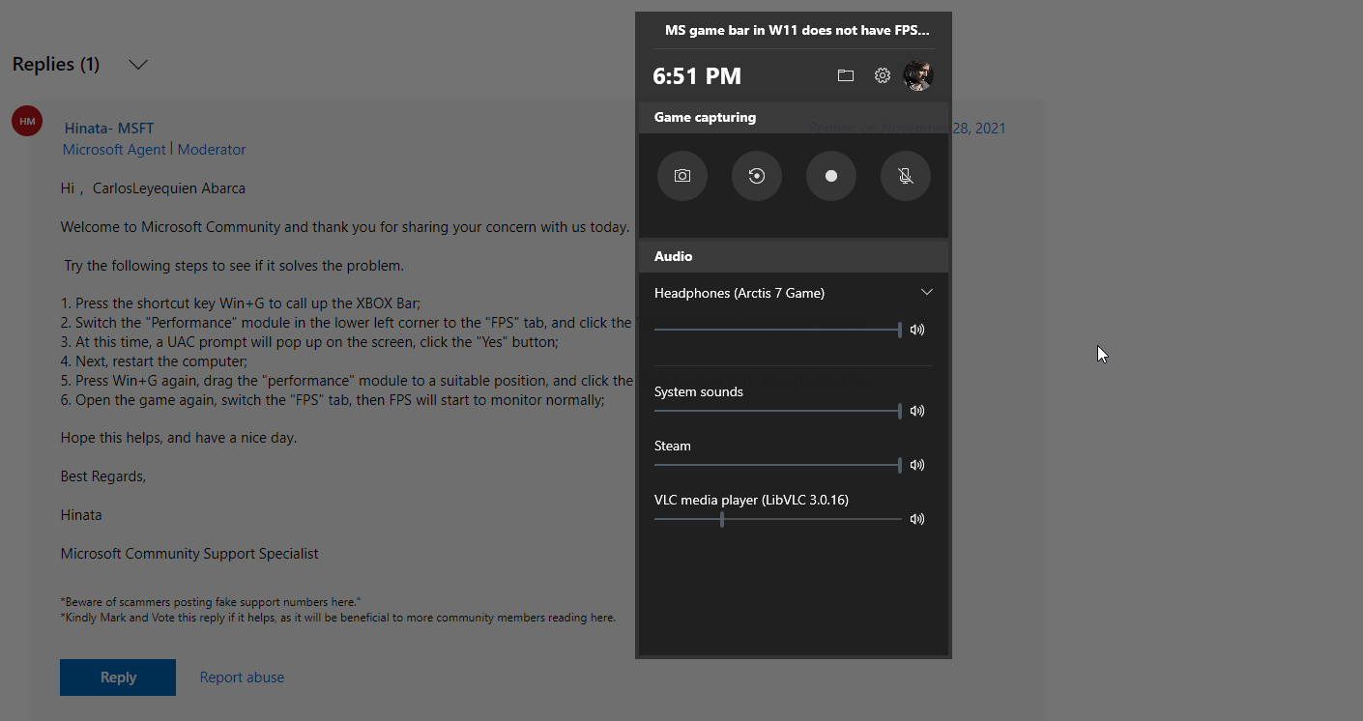Collapse the Replies (1) chevron
The width and height of the screenshot is (1363, 721).
[138, 65]
